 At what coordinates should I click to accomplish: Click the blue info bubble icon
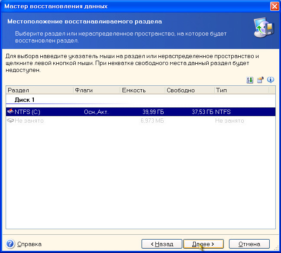271,80
